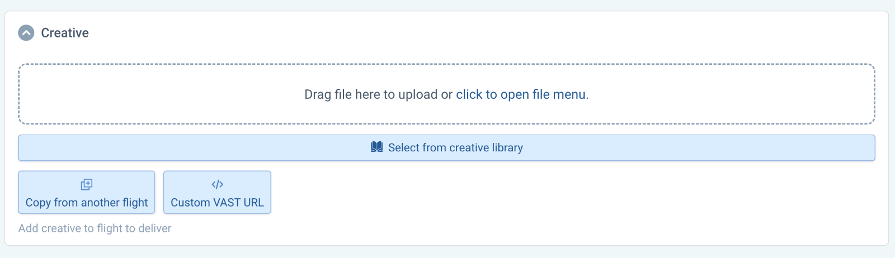Viewport: 895px width, 258px height.
Task: Click inside the dashed file upload dropzone
Action: coord(446,94)
